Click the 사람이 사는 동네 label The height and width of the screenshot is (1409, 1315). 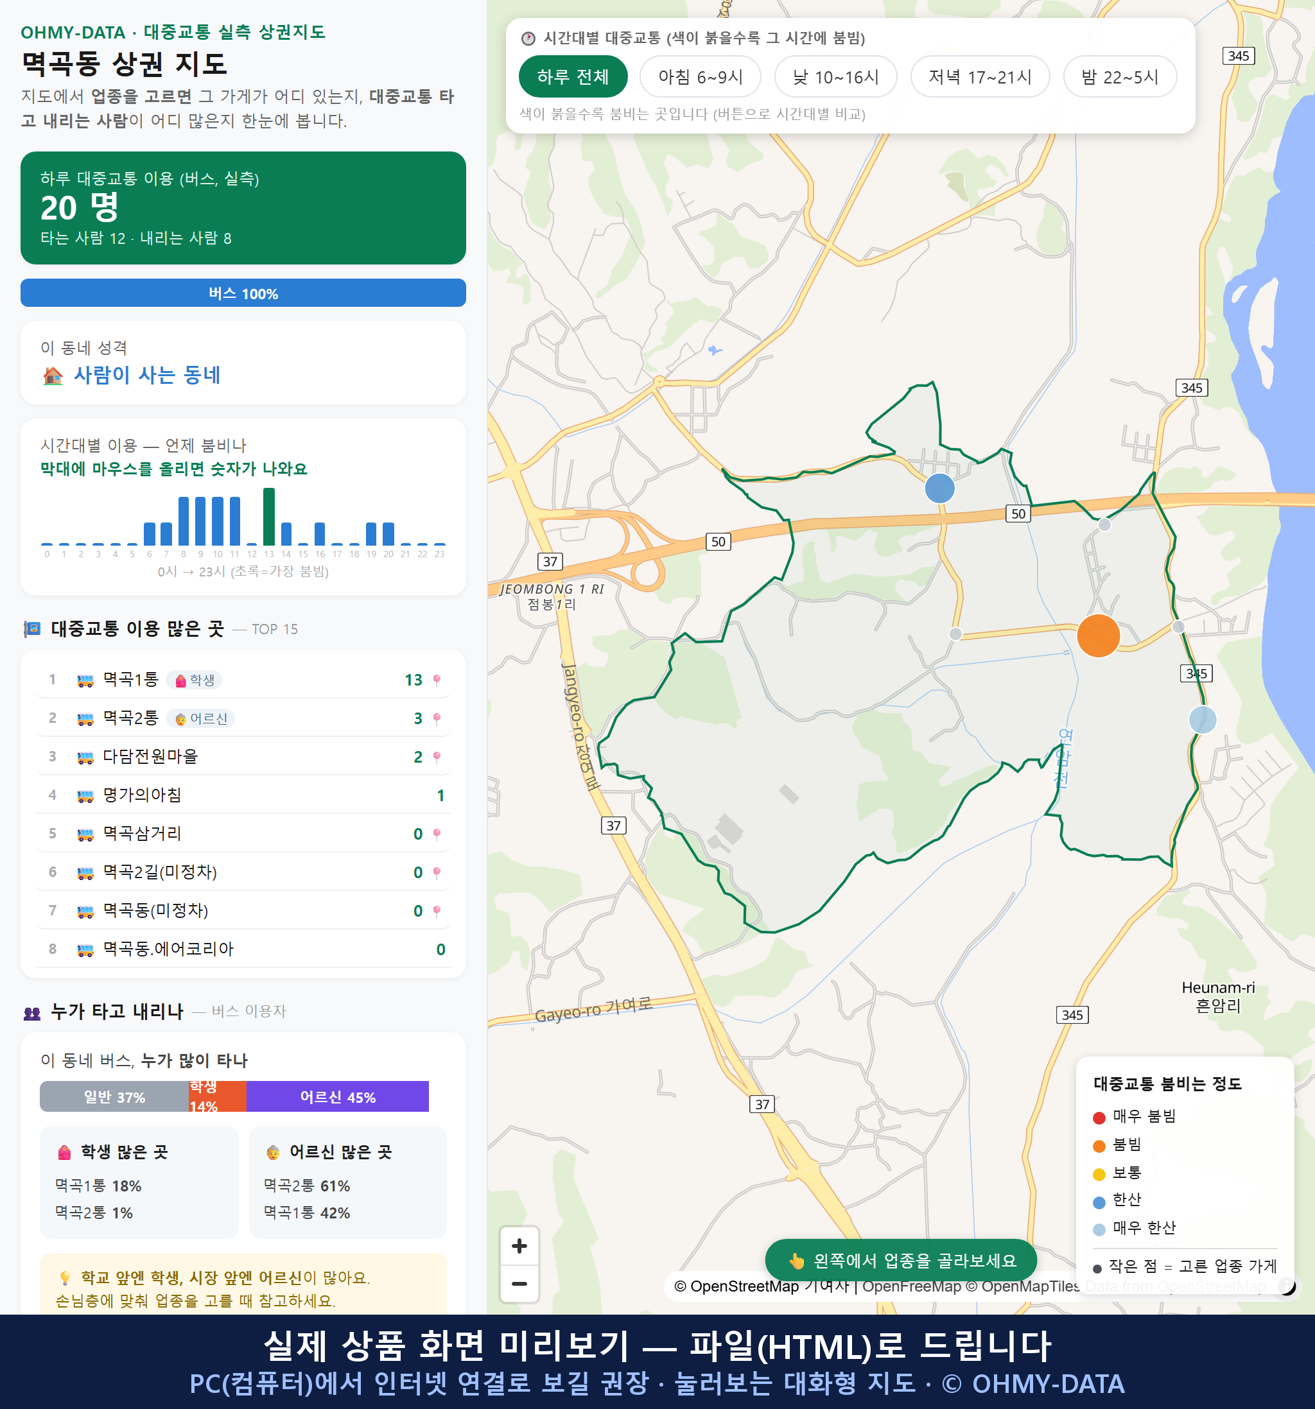click(x=148, y=375)
